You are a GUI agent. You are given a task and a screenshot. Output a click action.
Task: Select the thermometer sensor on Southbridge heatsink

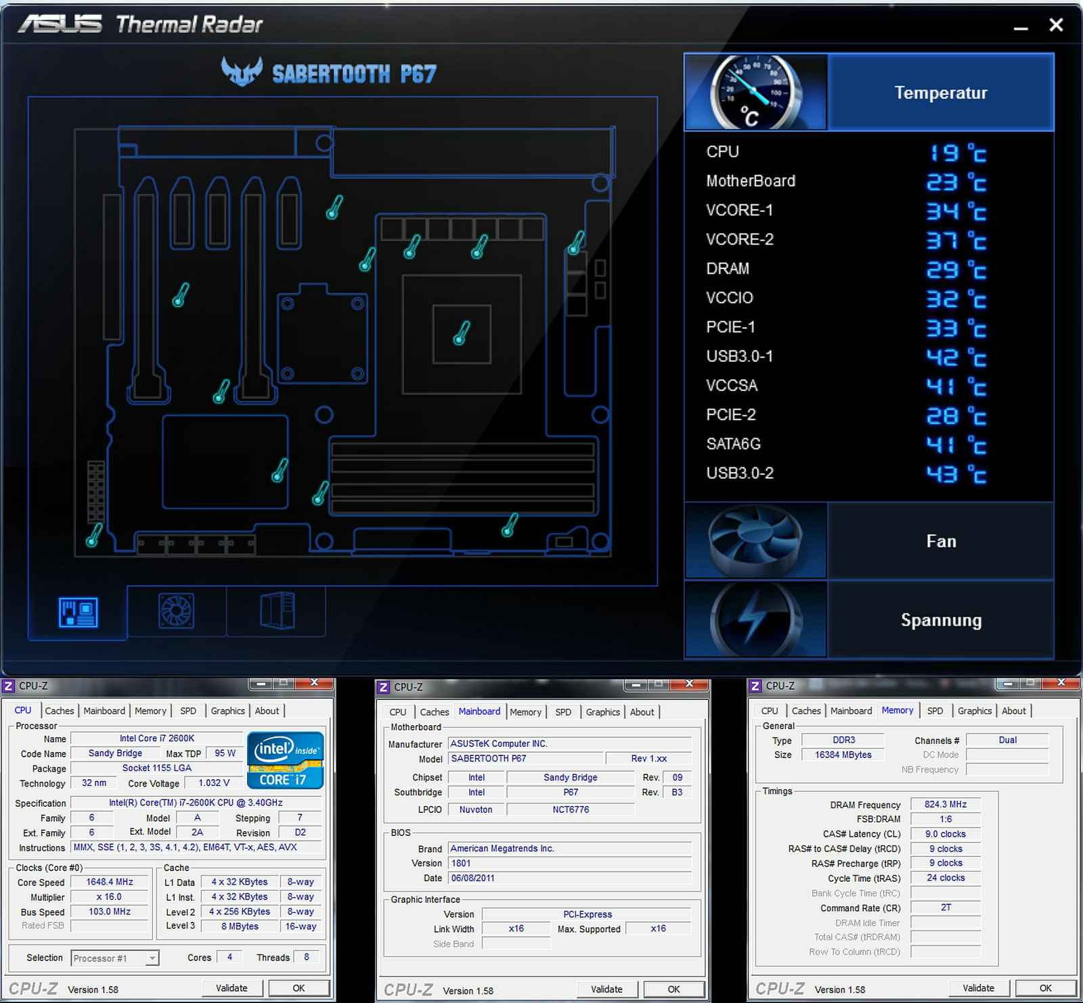tap(280, 470)
